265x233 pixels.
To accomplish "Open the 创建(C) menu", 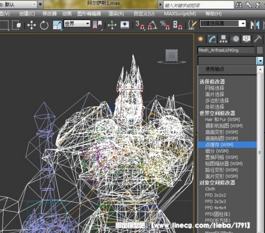I will pyautogui.click(x=27, y=14).
